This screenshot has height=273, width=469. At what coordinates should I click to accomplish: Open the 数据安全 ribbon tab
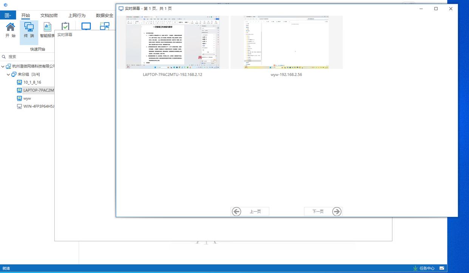coord(105,15)
